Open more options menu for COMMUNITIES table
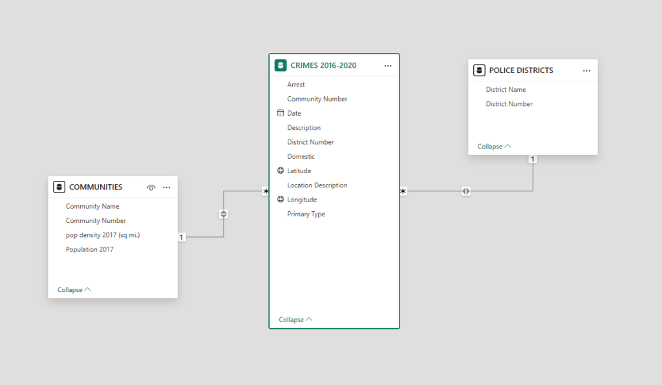Image resolution: width=662 pixels, height=385 pixels. click(x=167, y=187)
